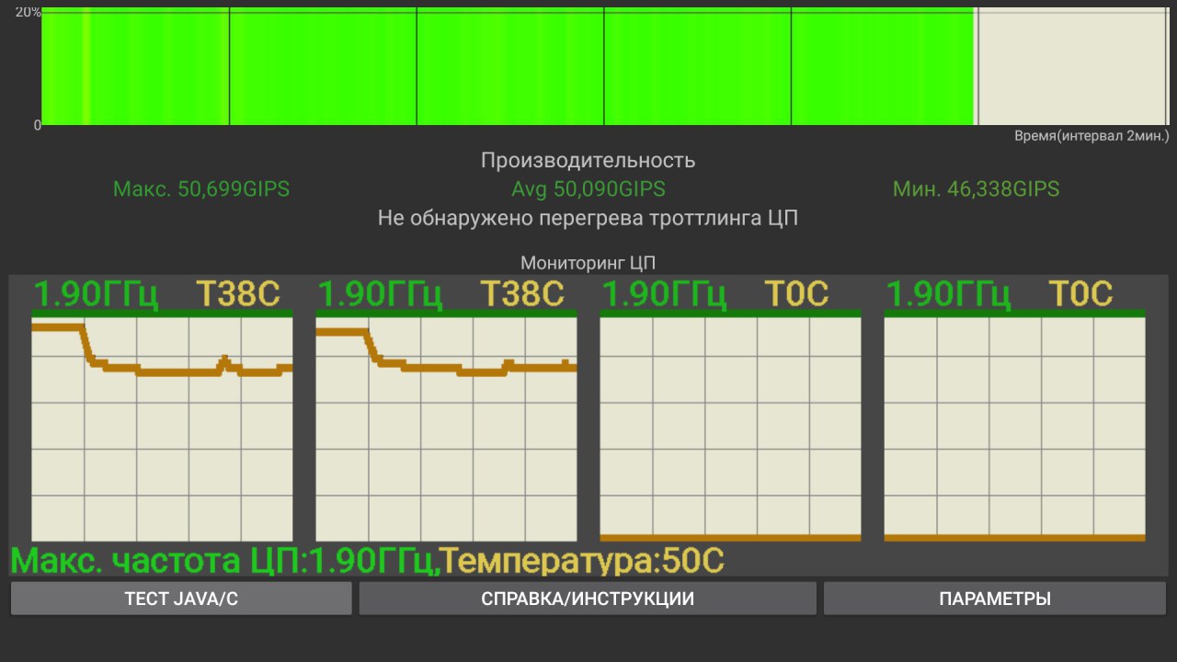Image resolution: width=1177 pixels, height=662 pixels.
Task: Click the Производительность heading
Action: point(588,161)
